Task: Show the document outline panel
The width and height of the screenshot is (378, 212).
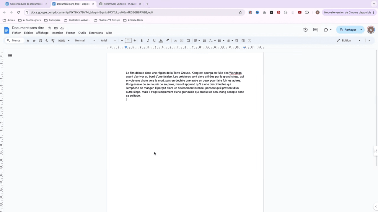Action: pyautogui.click(x=10, y=56)
